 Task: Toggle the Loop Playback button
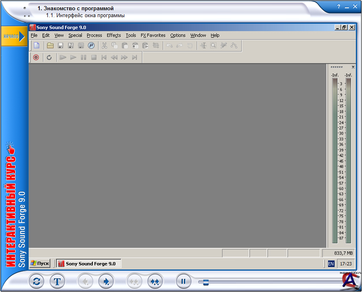click(x=49, y=57)
